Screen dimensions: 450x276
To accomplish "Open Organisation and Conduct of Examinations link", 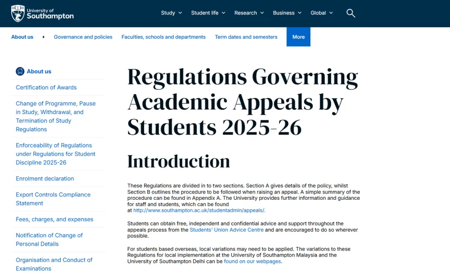I will (54, 264).
